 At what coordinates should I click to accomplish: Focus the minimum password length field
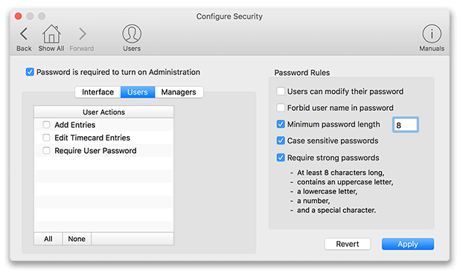[x=406, y=125]
